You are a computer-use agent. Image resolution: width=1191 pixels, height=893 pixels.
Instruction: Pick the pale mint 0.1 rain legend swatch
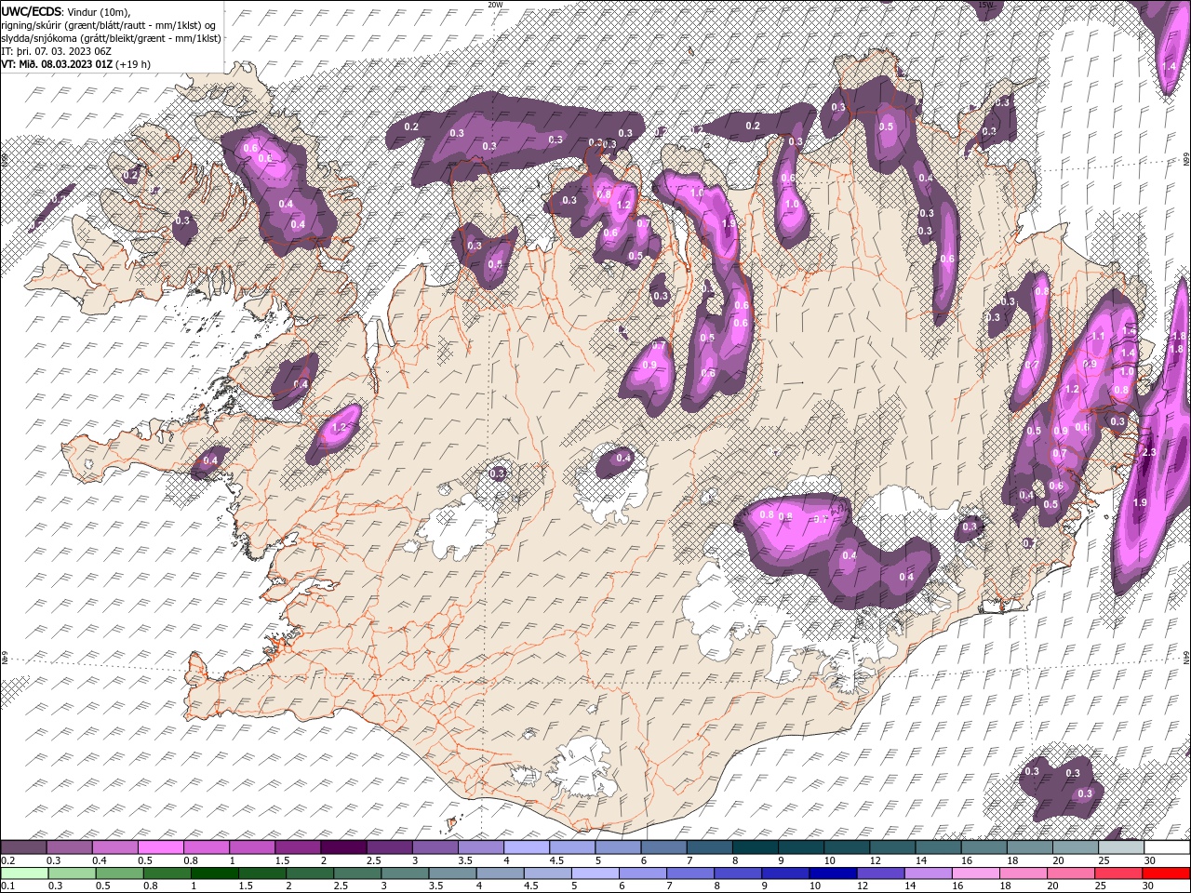click(x=23, y=873)
